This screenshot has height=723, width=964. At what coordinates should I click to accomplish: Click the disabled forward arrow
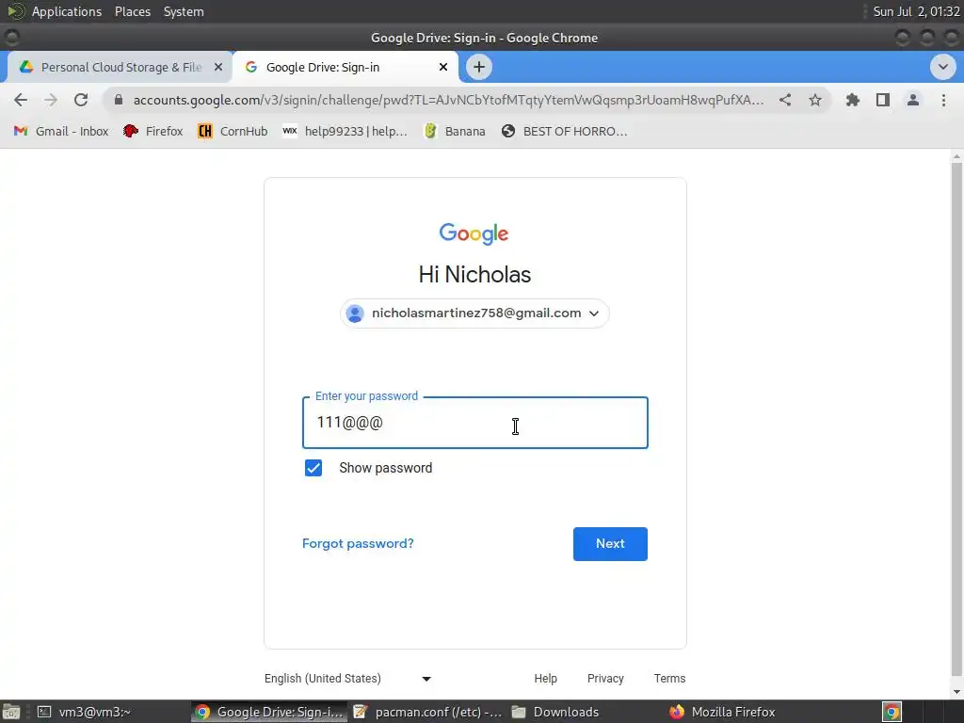[51, 100]
